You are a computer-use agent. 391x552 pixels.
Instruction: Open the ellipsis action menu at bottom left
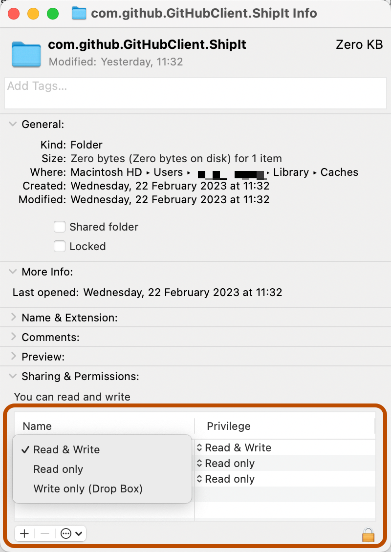point(68,533)
